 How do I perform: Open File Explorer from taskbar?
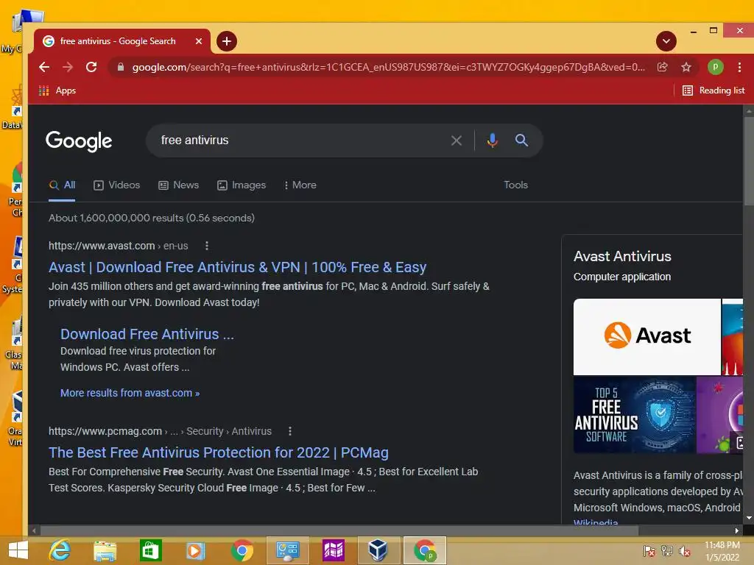pos(105,550)
